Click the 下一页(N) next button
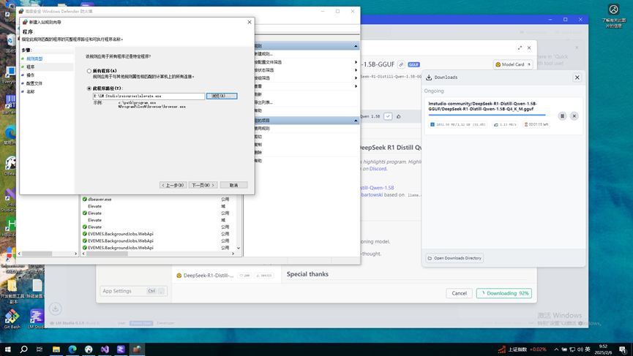Image resolution: width=633 pixels, height=356 pixels. coord(203,185)
